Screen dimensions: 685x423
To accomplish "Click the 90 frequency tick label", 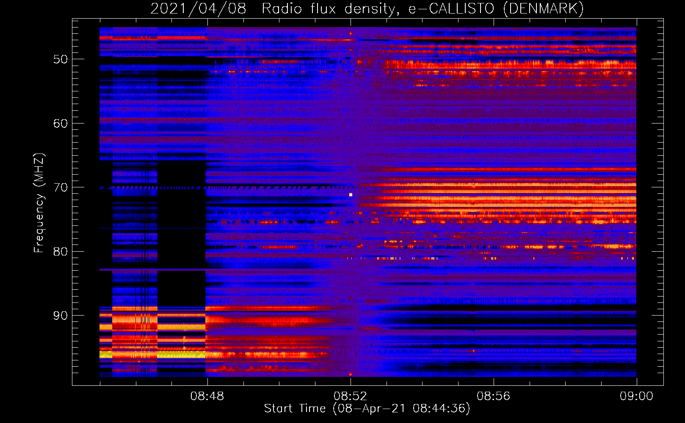I will [x=61, y=316].
